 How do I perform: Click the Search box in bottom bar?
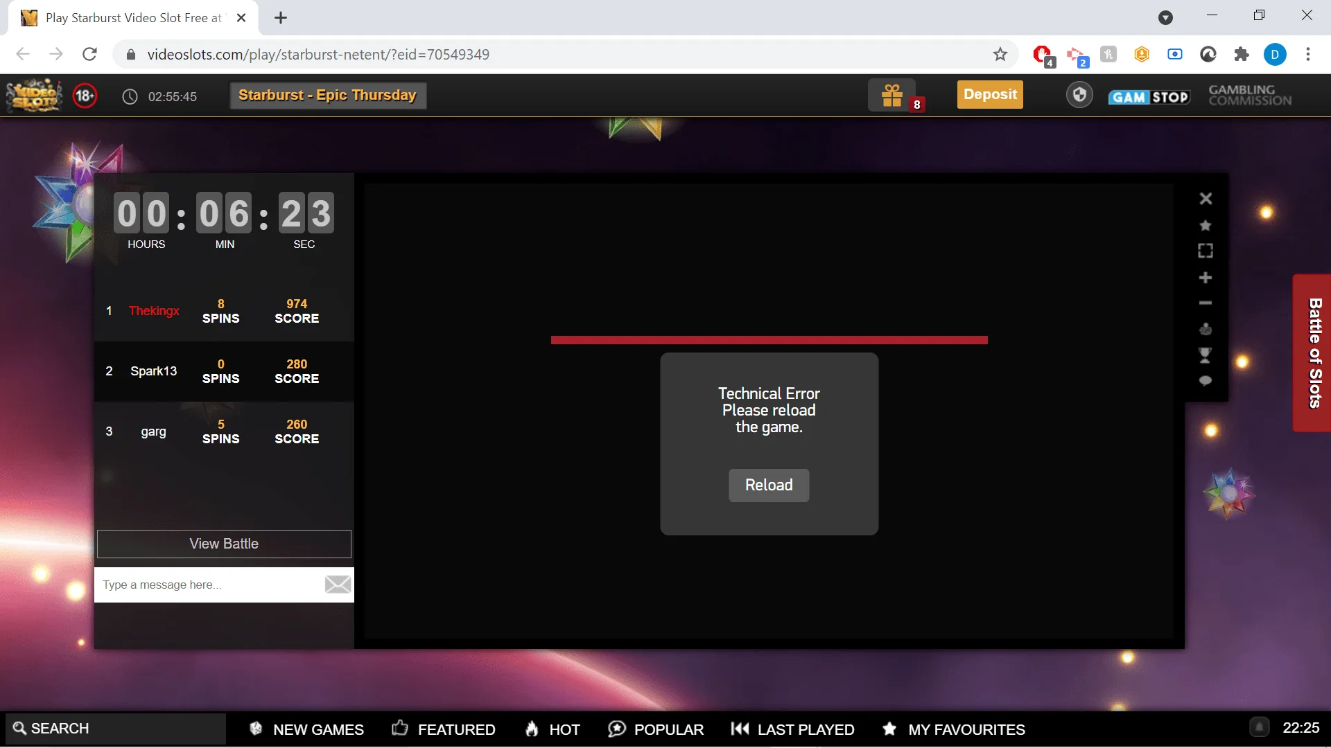point(116,729)
